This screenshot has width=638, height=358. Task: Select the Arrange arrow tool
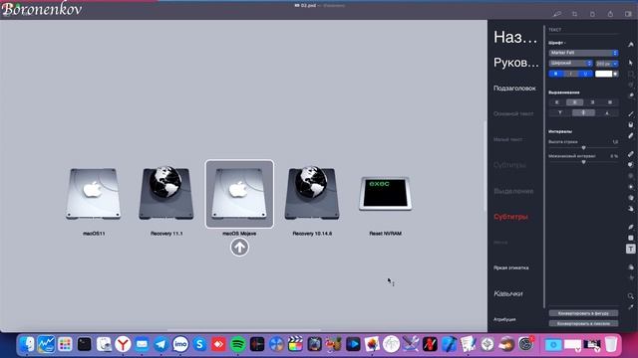pyautogui.click(x=631, y=63)
